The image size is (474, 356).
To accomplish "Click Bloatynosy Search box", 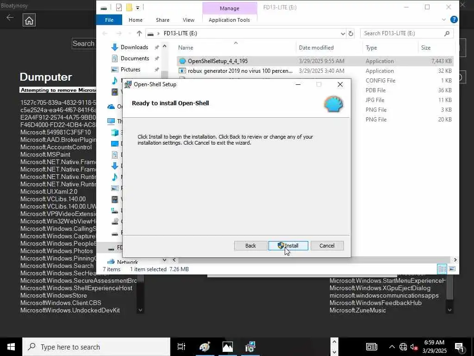I will point(84,44).
